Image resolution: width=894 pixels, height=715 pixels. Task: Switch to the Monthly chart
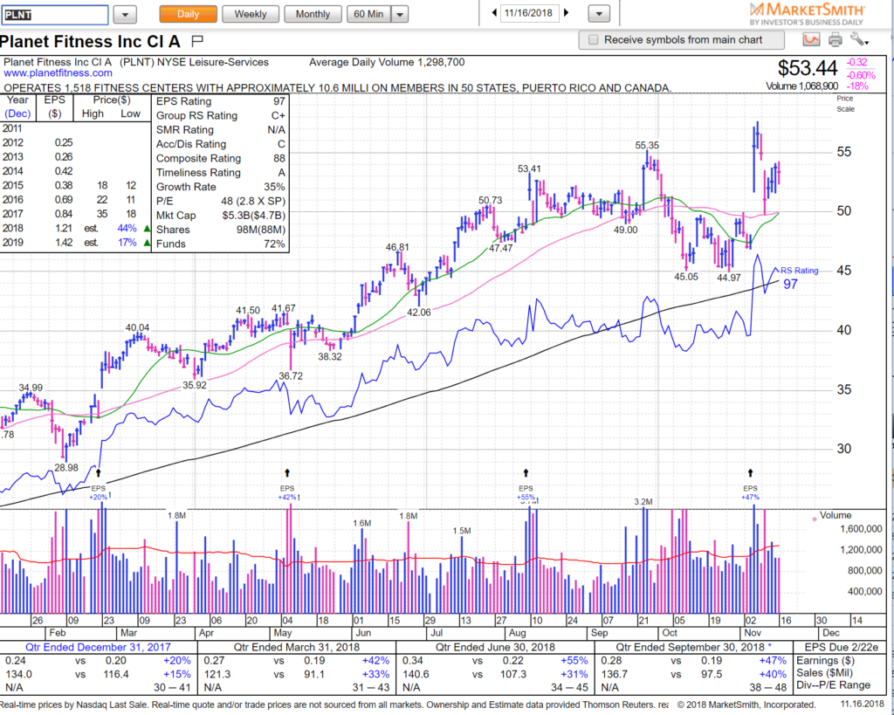[x=313, y=14]
